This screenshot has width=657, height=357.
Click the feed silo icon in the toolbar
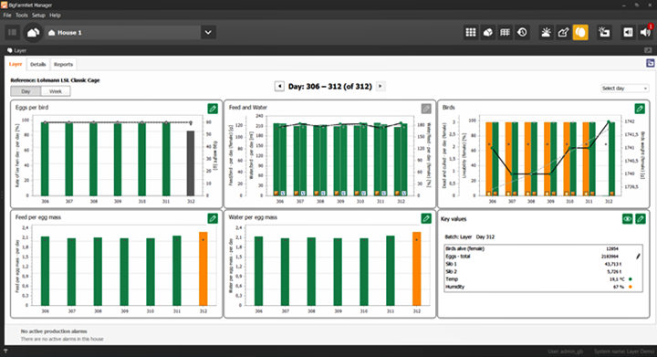coord(487,32)
